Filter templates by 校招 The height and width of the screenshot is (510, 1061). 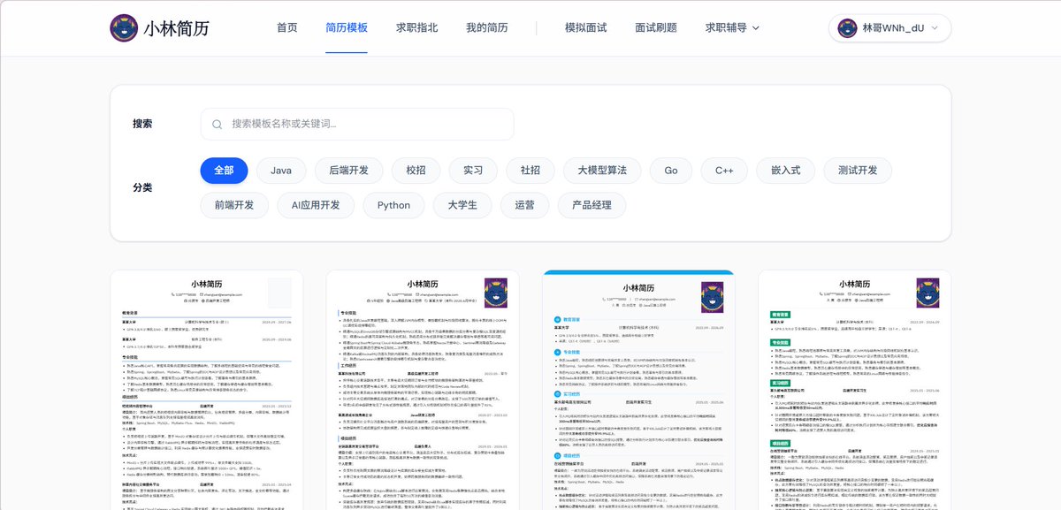(416, 171)
